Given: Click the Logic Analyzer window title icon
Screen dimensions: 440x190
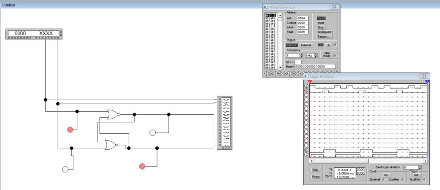Looking at the screenshot, I should pos(306,76).
